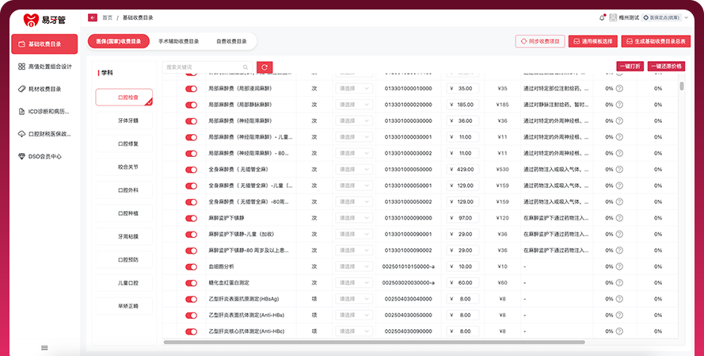Click the red back arrow beside 首页
Viewport: 704px width, 356px height.
93,17
